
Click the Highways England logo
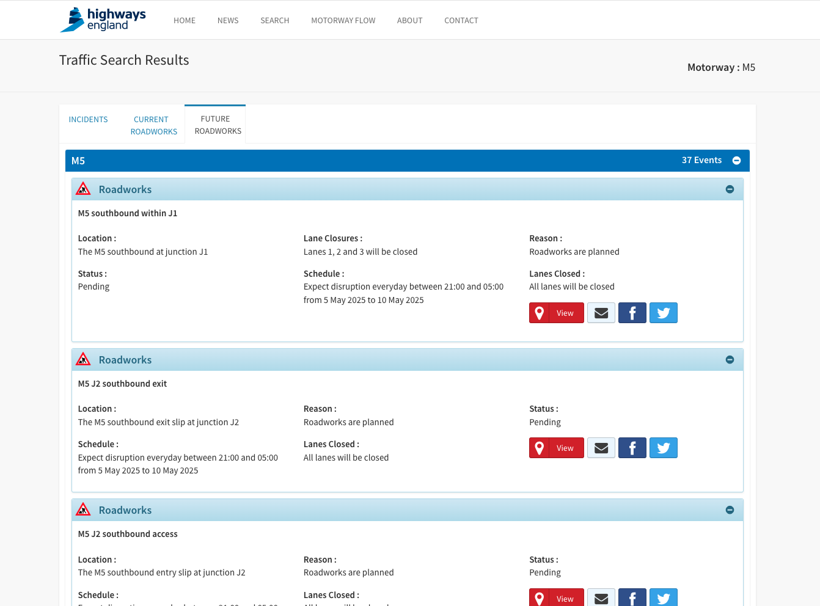[x=103, y=20]
